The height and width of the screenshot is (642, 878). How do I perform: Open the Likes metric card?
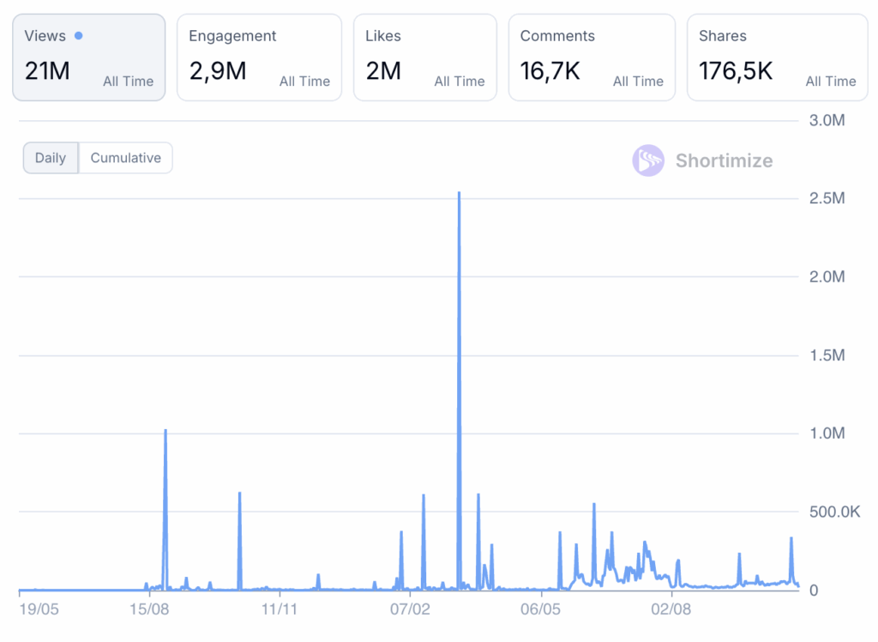pos(424,58)
